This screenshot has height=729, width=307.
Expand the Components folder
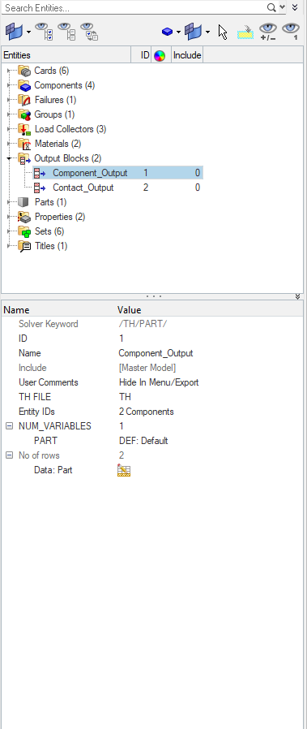pyautogui.click(x=9, y=85)
